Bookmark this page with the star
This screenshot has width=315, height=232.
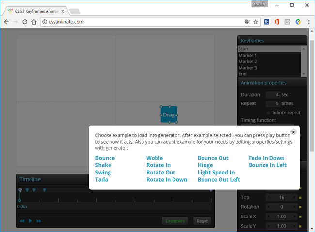tap(256, 22)
